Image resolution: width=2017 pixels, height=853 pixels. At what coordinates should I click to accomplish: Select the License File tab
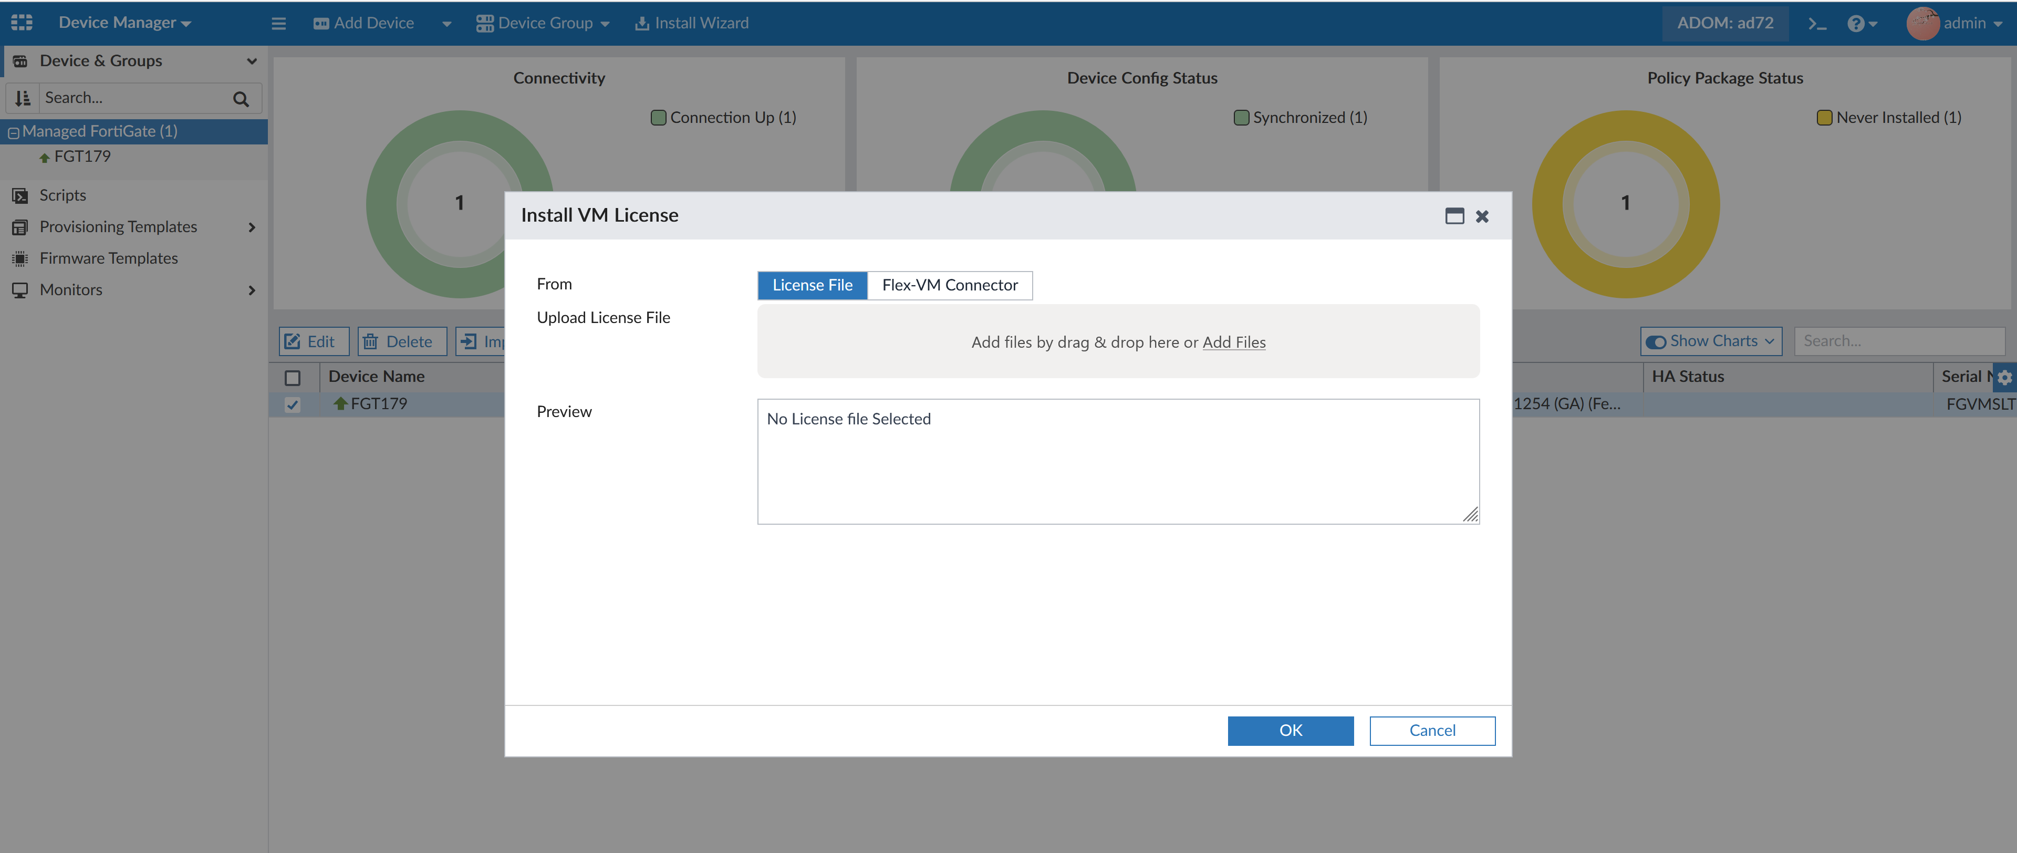point(812,285)
